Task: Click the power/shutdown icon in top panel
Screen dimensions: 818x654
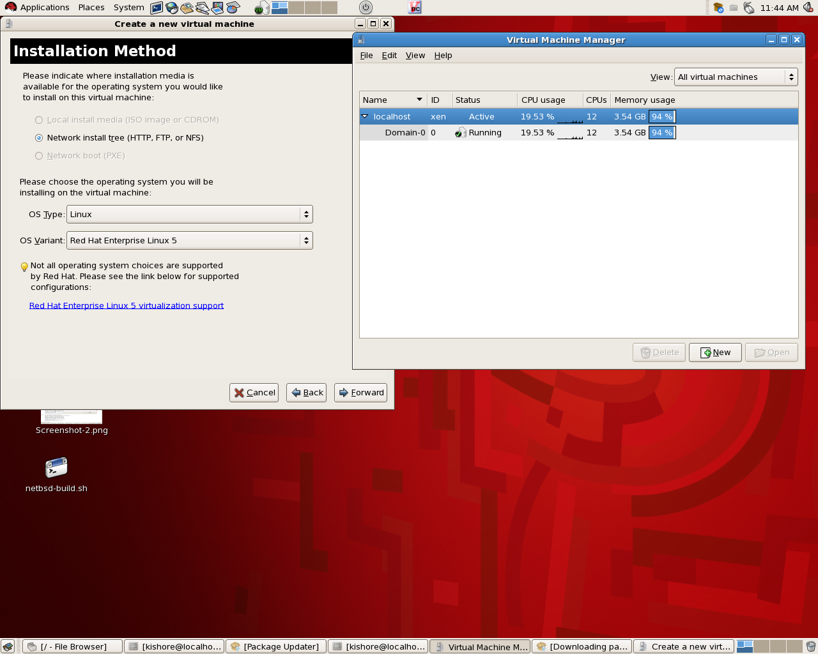Action: (366, 8)
